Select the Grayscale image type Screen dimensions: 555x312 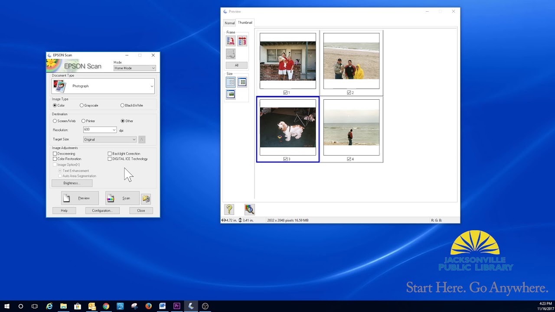pyautogui.click(x=89, y=105)
